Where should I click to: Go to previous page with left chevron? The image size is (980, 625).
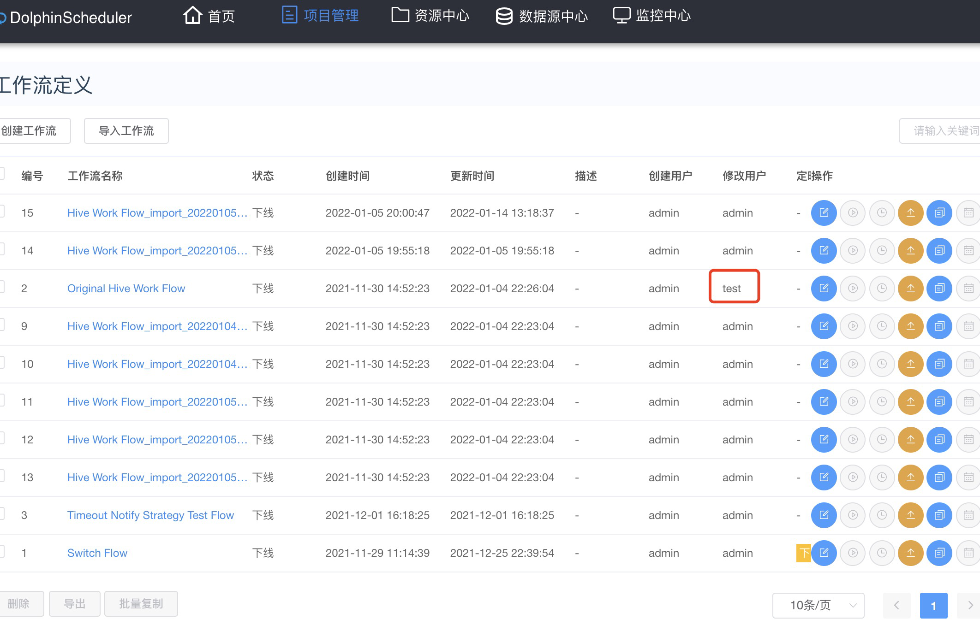click(x=896, y=605)
